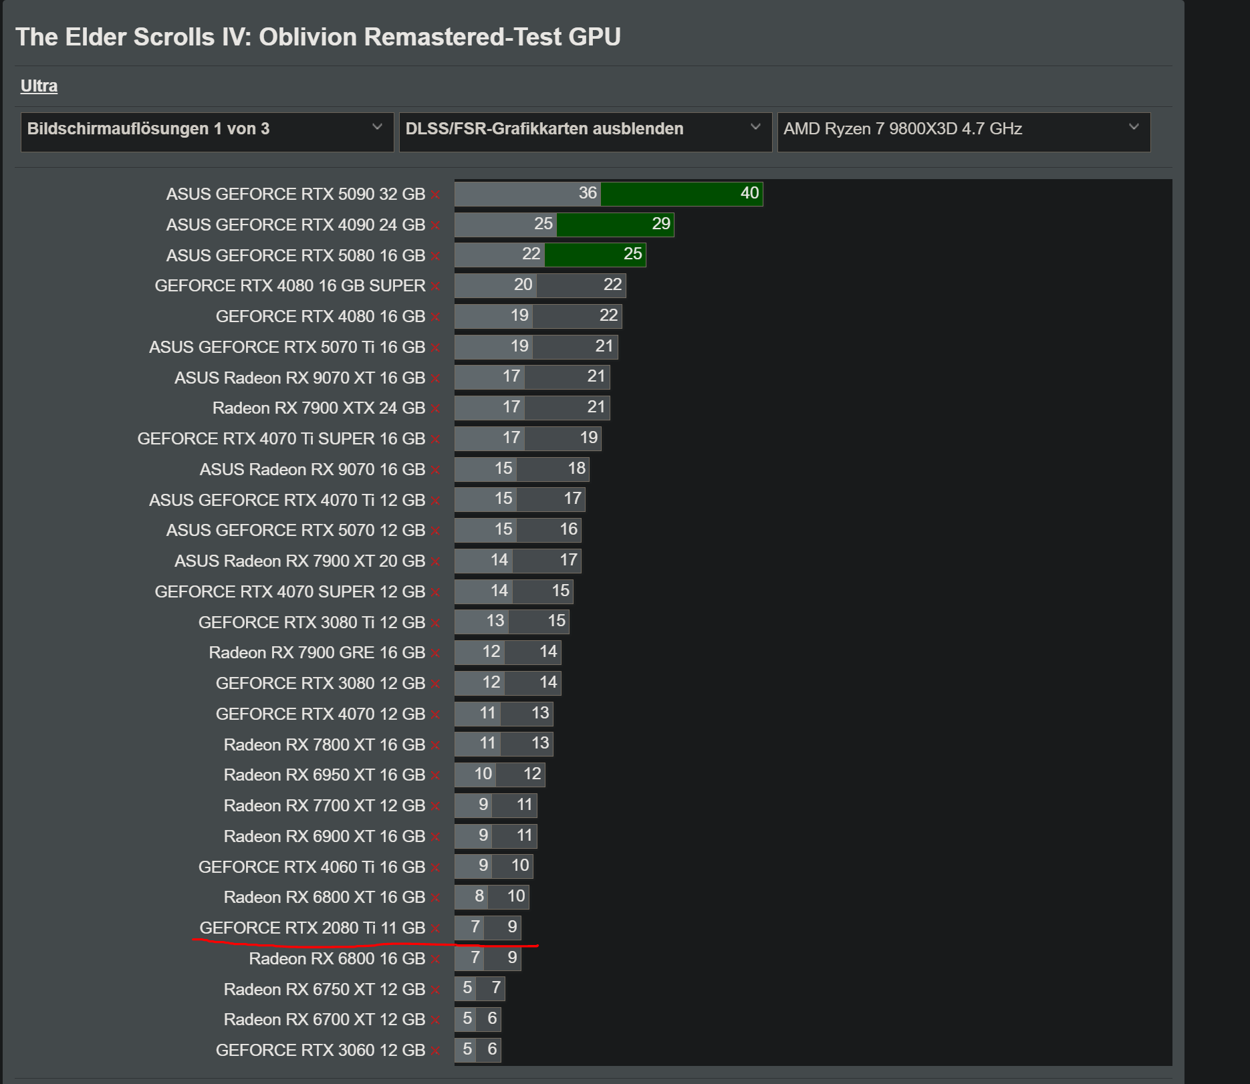The height and width of the screenshot is (1084, 1250).
Task: Click the Radeon RX 6750 XT 12 GB label
Action: [324, 989]
